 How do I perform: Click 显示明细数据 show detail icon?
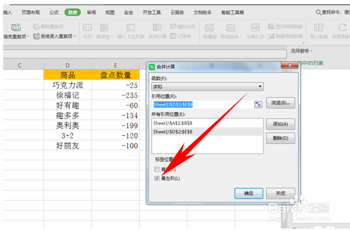pos(271,26)
